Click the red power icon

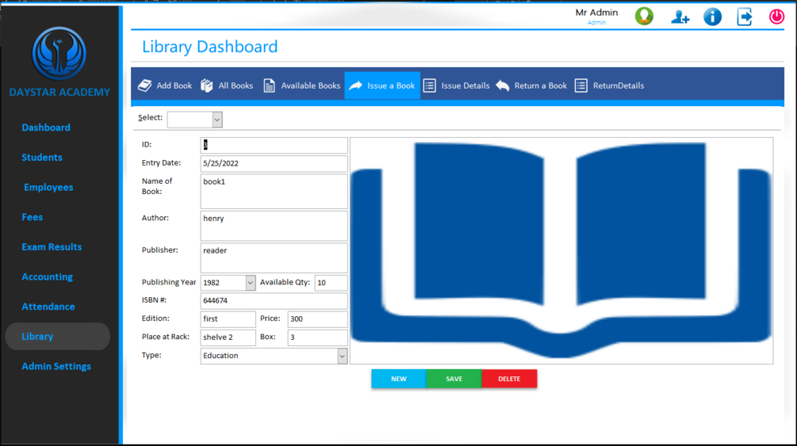click(x=776, y=17)
